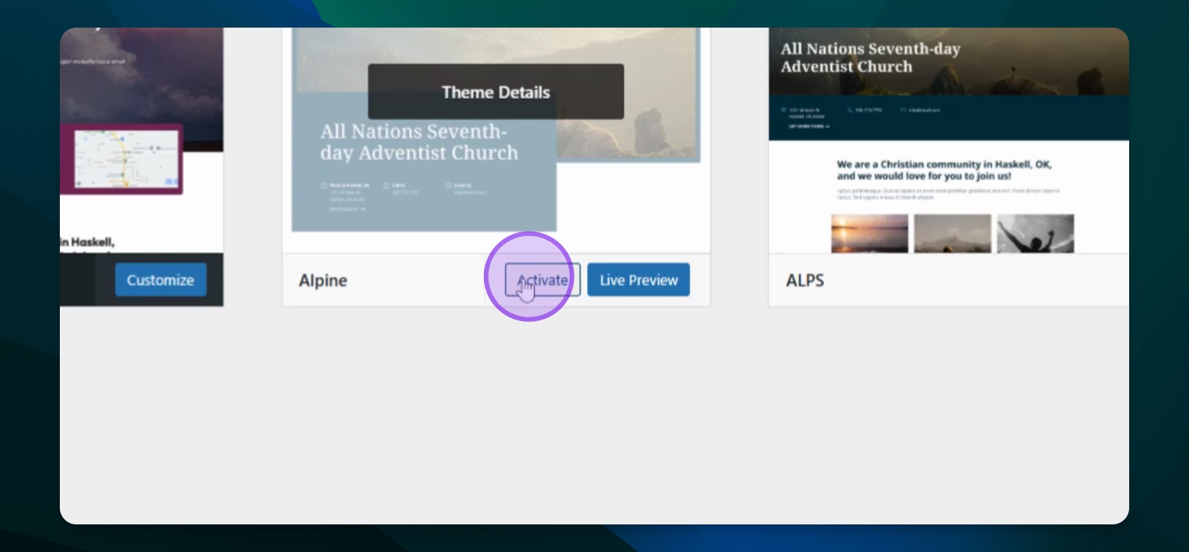Click the Activate button for Alpine theme
The width and height of the screenshot is (1189, 552).
click(542, 280)
